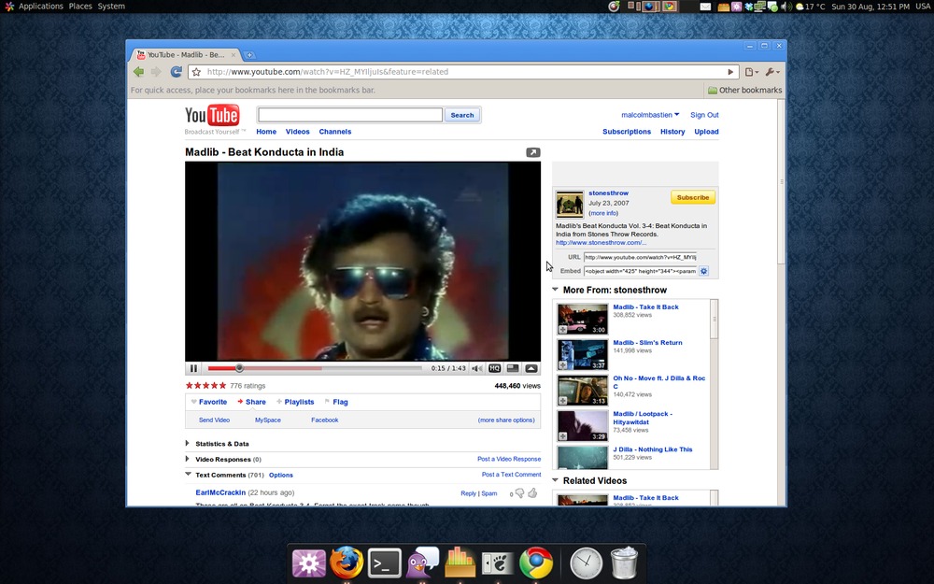Click the video seek bar progress track
The width and height of the screenshot is (934, 584).
(x=327, y=368)
